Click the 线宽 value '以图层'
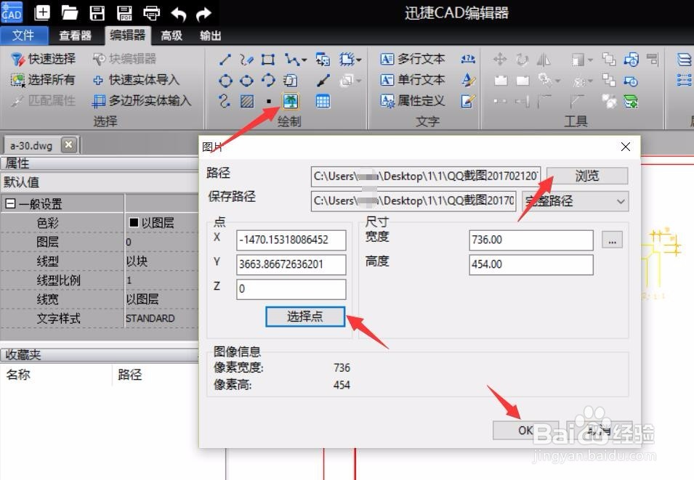Viewport: 694px width, 480px height. click(142, 299)
